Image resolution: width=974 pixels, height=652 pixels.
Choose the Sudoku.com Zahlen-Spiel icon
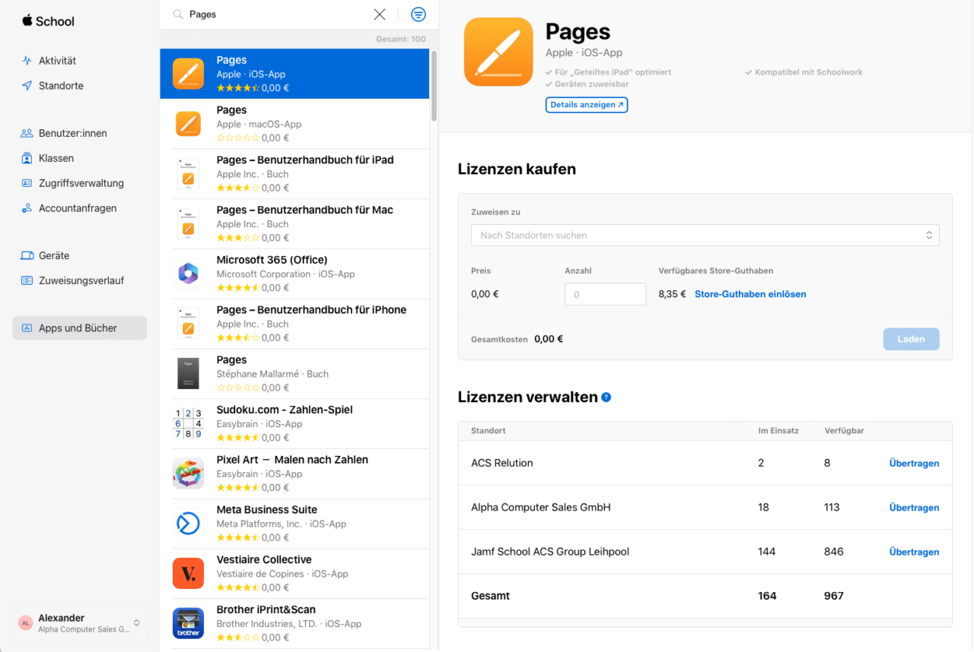coord(188,423)
